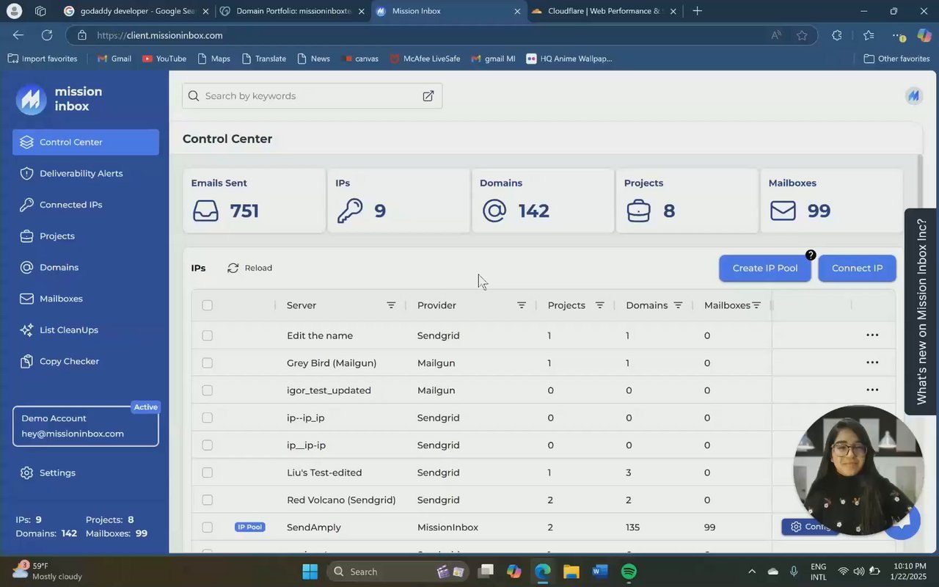Check the select-all checkbox in table header
Image resolution: width=939 pixels, height=587 pixels.
pos(207,305)
